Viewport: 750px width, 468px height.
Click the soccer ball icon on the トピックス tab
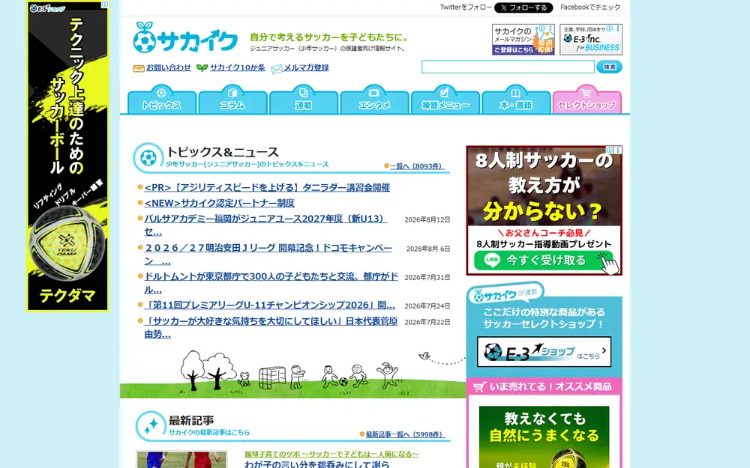[x=162, y=93]
